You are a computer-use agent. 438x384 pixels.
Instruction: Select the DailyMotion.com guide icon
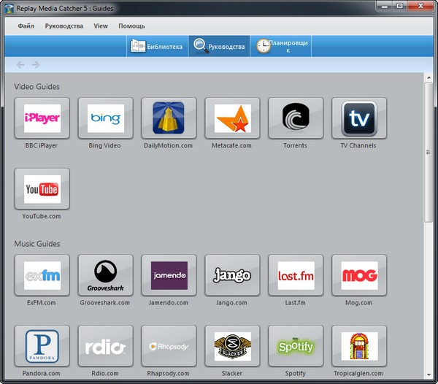pyautogui.click(x=169, y=118)
